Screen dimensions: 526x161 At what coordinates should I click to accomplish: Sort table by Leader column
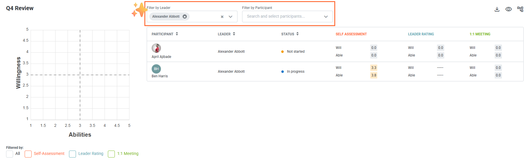point(234,34)
